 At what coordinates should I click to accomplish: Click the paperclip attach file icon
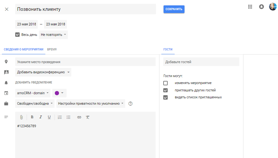click(22, 117)
